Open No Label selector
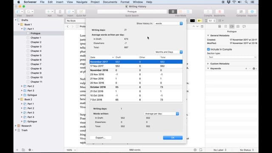Viewport: 272px width, 153px height. 220,150
